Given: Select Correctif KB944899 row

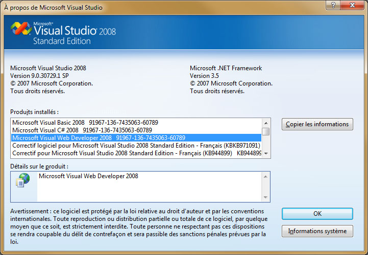Looking at the screenshot, I should click(136, 153).
